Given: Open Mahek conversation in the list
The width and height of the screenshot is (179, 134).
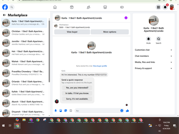Looking at the screenshot, I should click(x=24, y=63).
